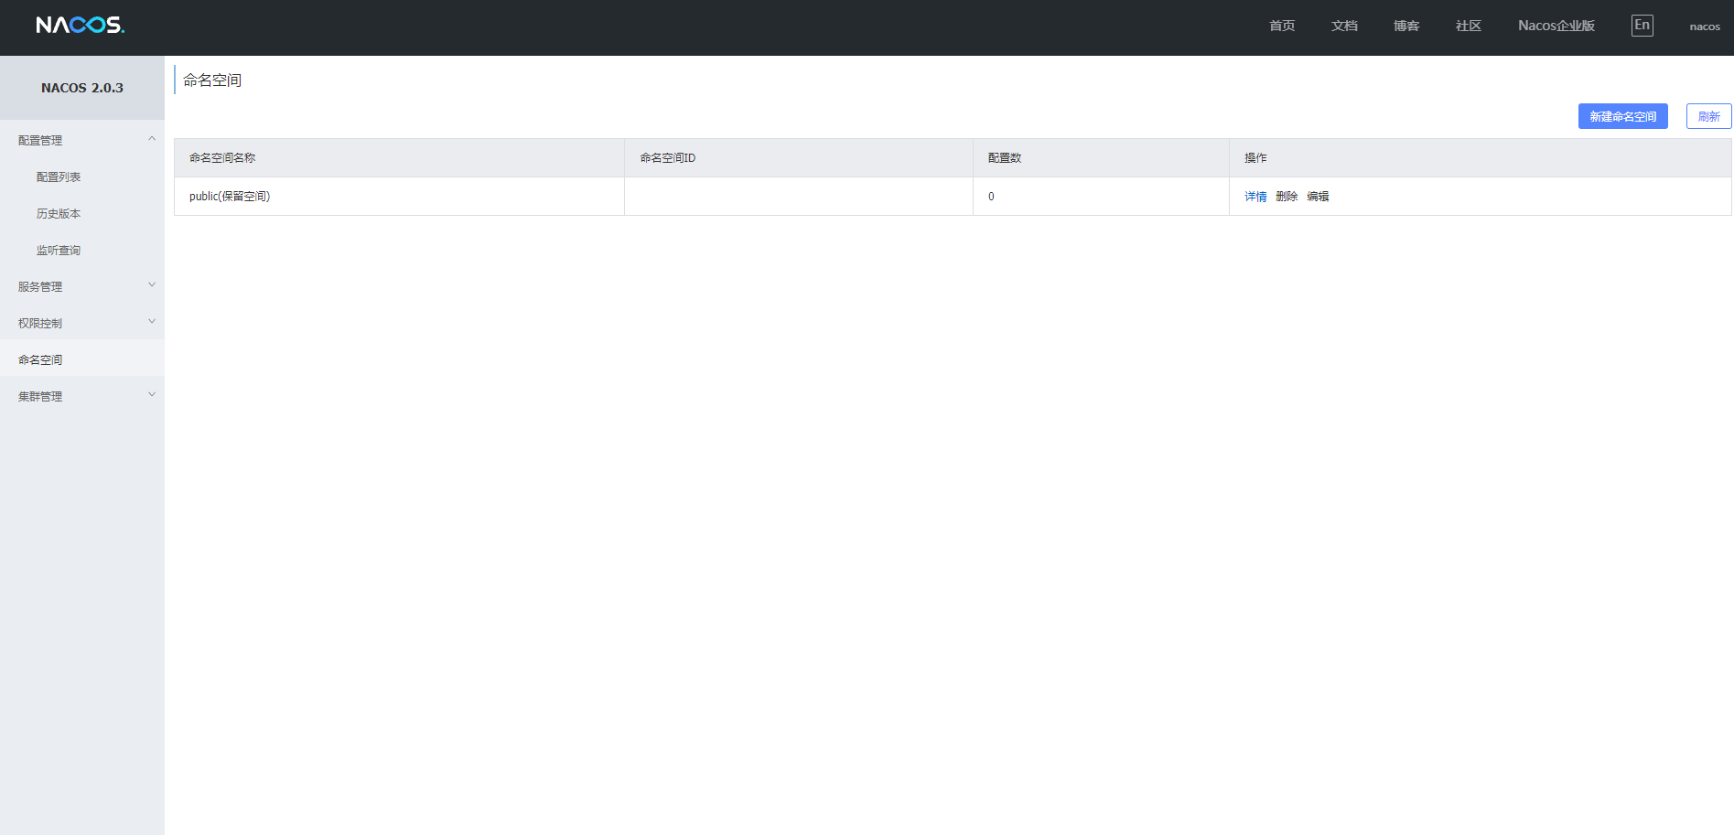This screenshot has width=1734, height=835.
Task: Expand the 集群管理 sidebar section chevron
Action: 152,395
